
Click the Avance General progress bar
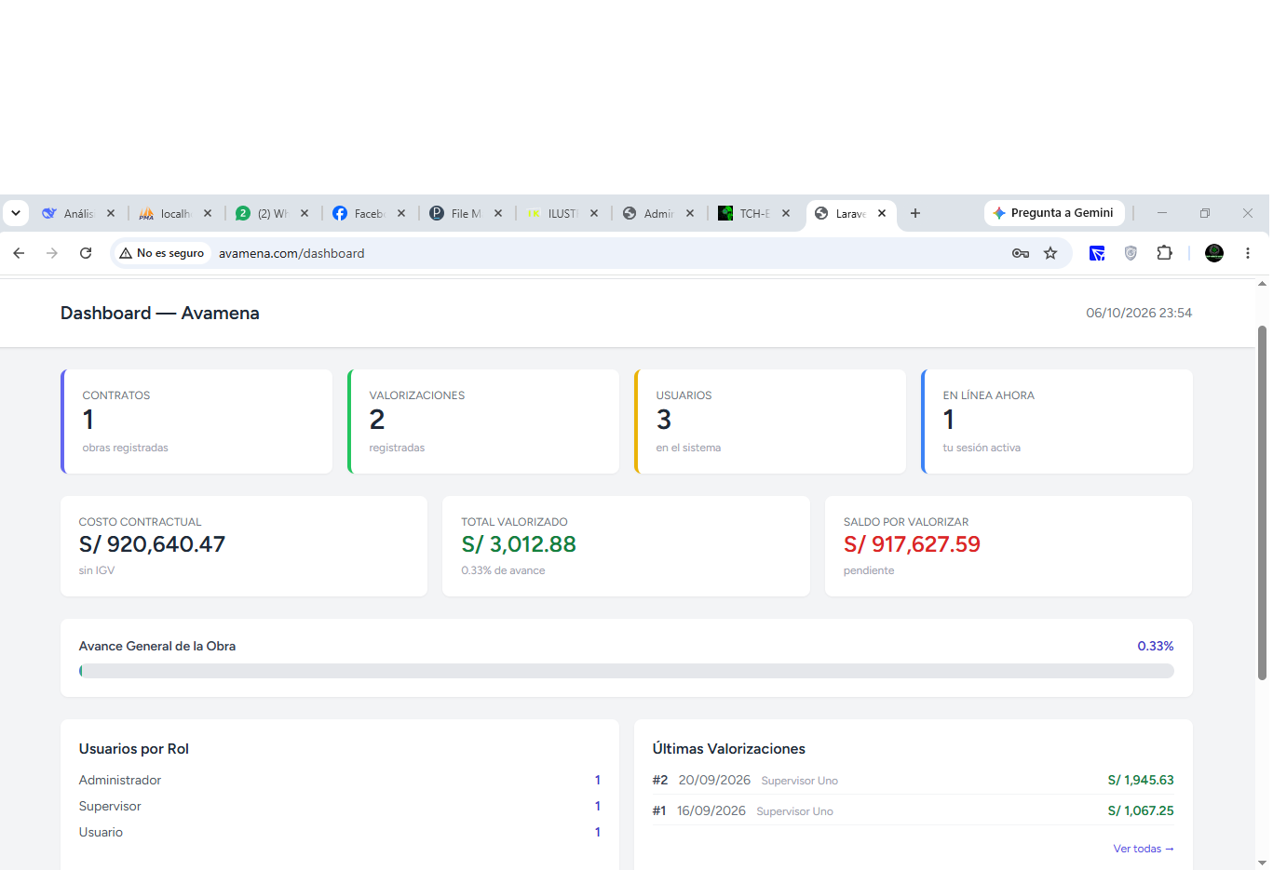point(626,671)
